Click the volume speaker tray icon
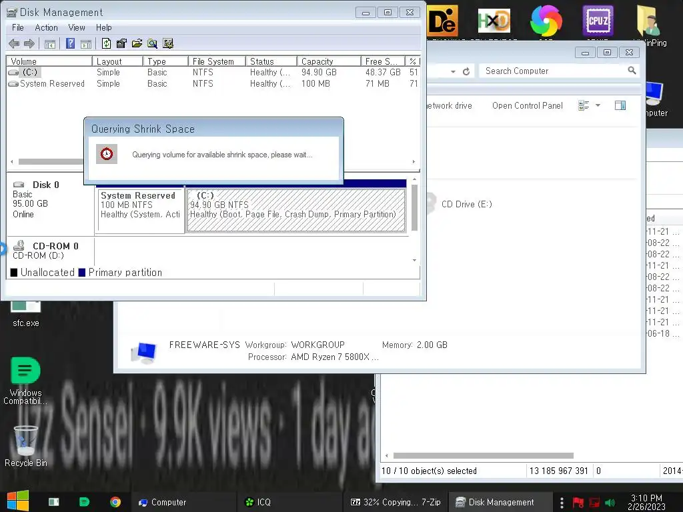Screen dimensions: 683x512 [x=610, y=503]
